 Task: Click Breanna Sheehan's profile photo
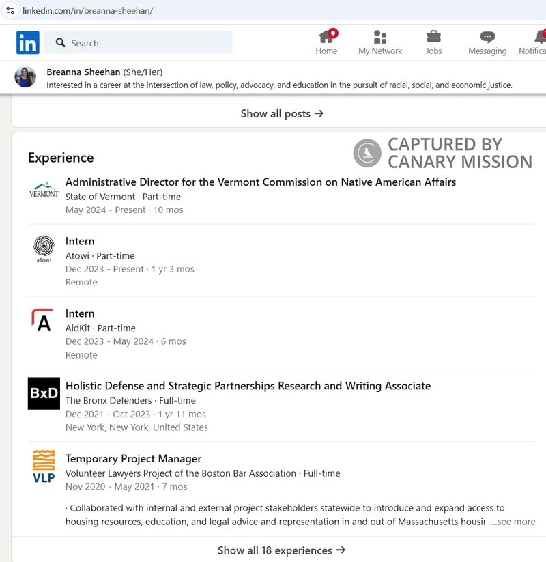point(25,77)
